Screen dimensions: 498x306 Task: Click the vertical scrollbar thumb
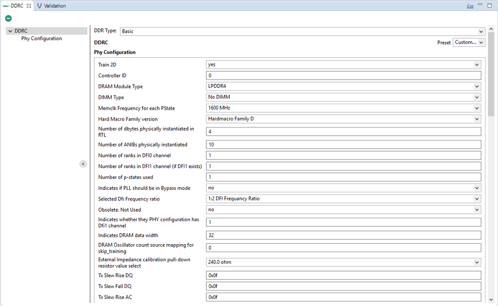pyautogui.click(x=491, y=75)
